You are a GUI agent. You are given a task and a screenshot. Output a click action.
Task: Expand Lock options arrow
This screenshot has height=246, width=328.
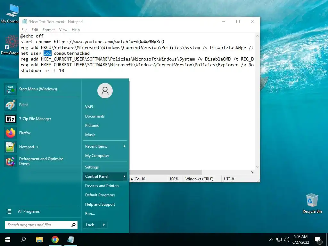click(104, 225)
